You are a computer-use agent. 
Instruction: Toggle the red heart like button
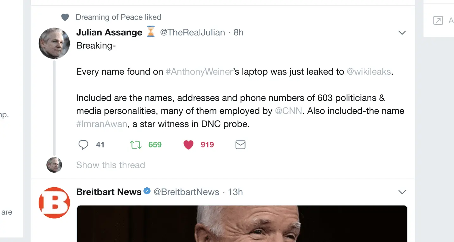click(x=189, y=145)
